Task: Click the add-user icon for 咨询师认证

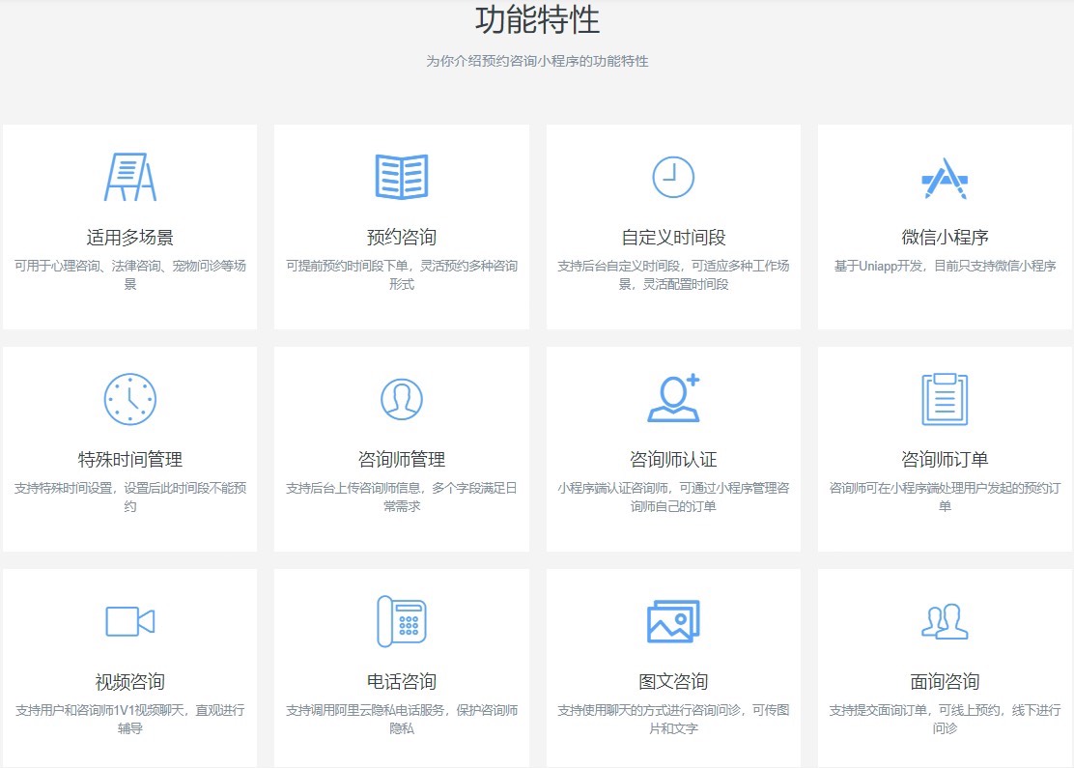Action: click(x=673, y=398)
